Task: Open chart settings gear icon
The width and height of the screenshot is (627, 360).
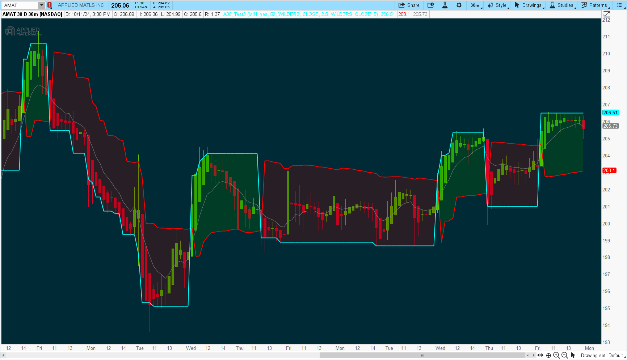Action: pyautogui.click(x=459, y=5)
